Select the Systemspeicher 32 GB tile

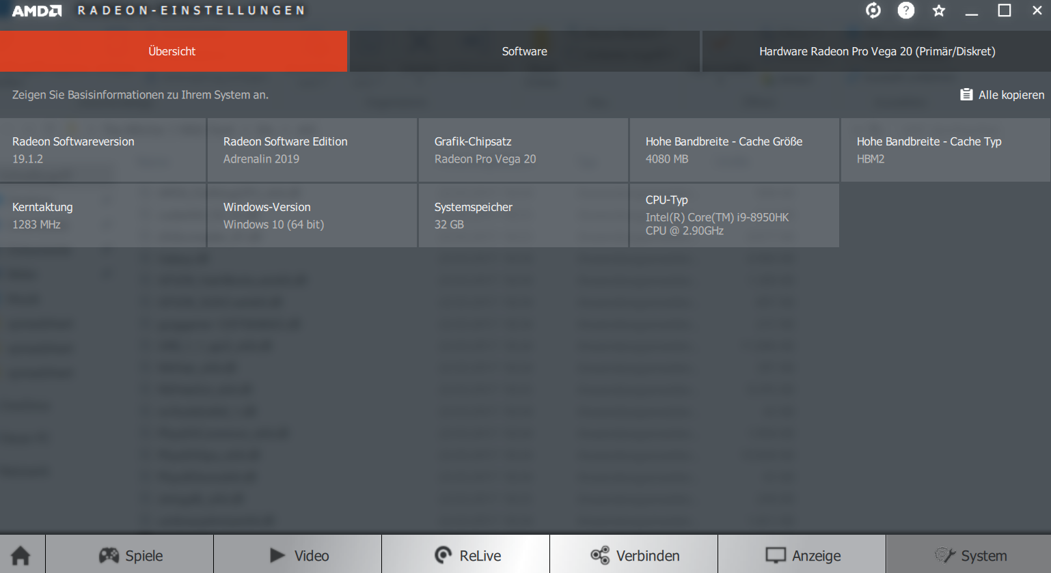pos(523,215)
